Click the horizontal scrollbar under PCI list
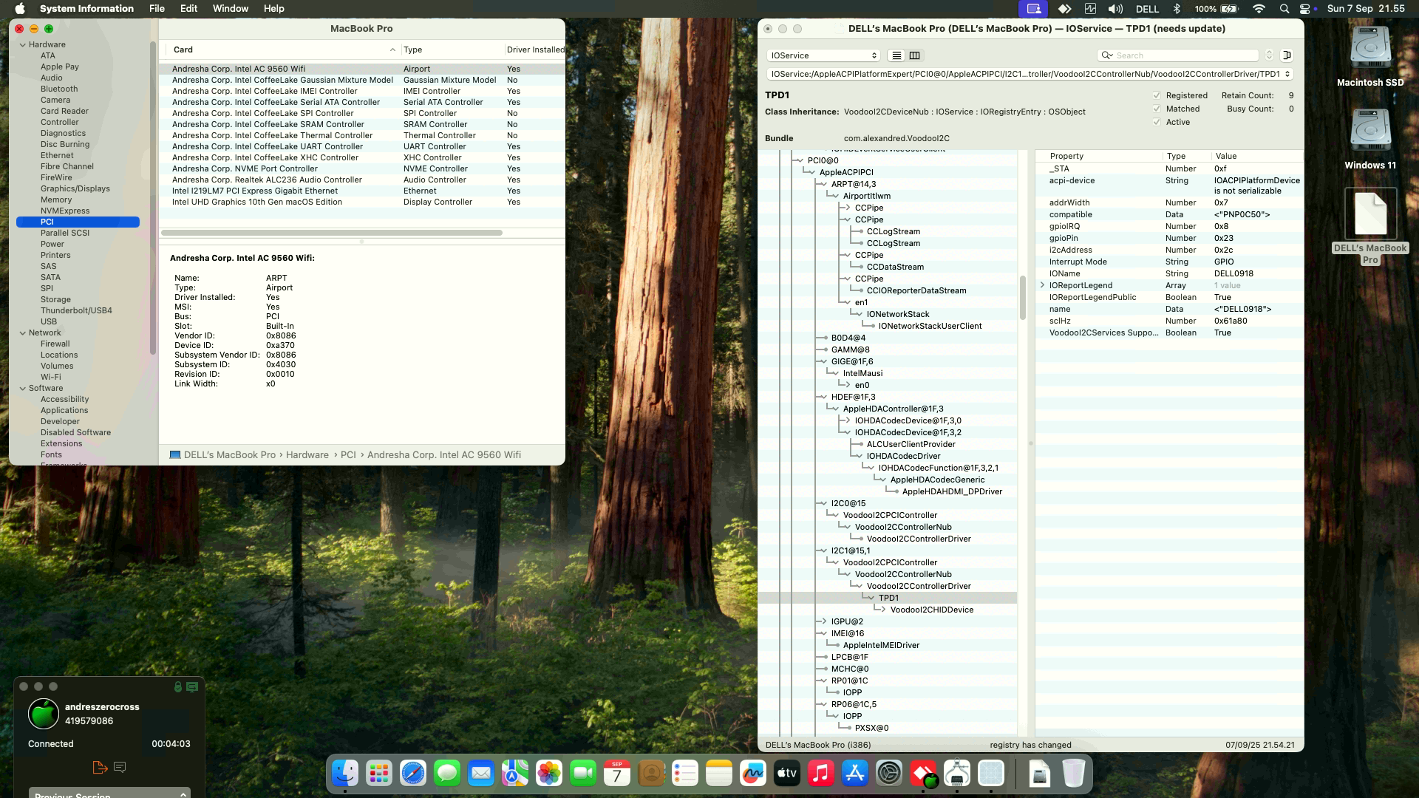 [x=332, y=233]
